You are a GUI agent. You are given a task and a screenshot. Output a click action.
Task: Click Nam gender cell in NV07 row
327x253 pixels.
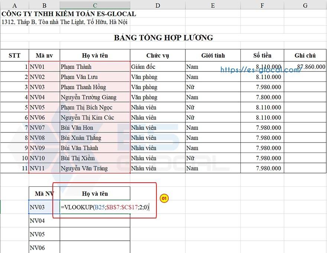(213, 128)
